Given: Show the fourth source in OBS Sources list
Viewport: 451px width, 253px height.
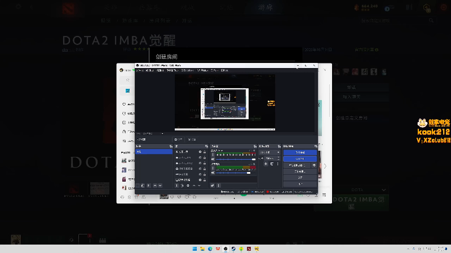Looking at the screenshot, I should [x=200, y=169].
